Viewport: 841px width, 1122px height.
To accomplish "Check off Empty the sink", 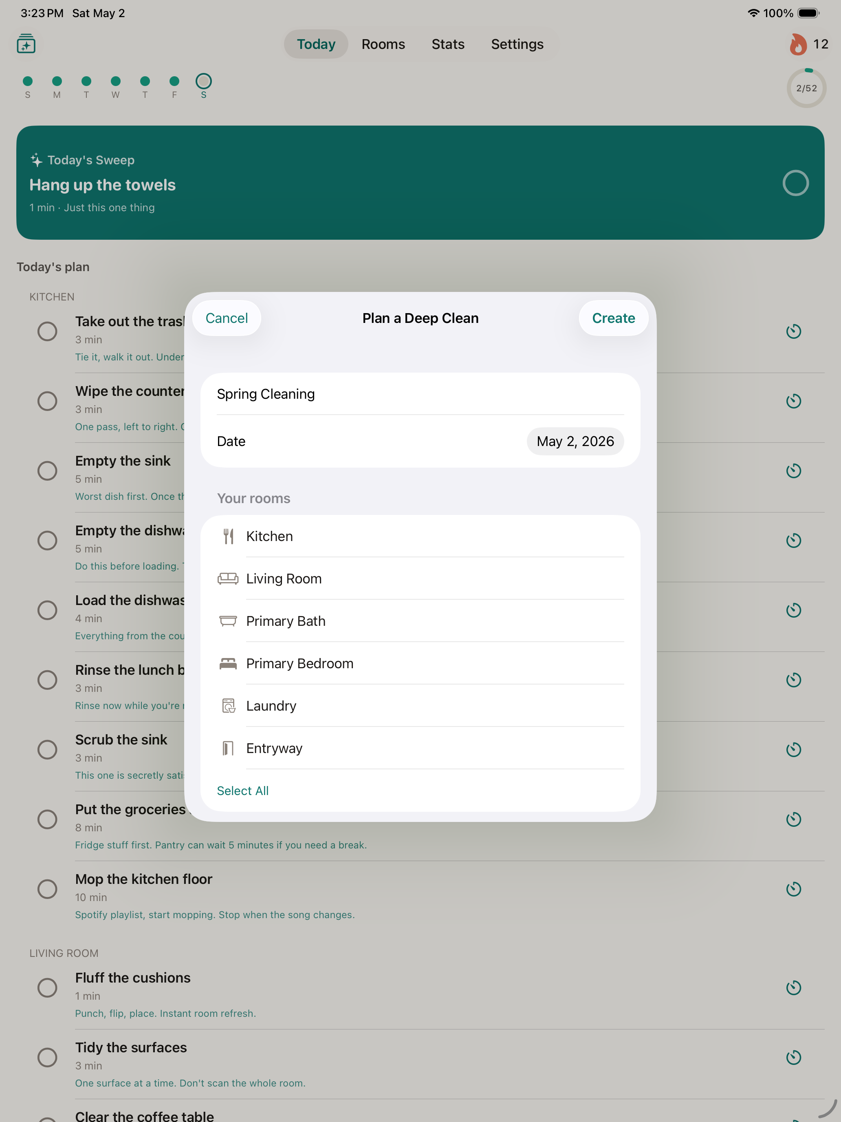I will click(x=47, y=471).
